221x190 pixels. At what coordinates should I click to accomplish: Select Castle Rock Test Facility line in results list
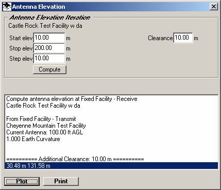click(x=43, y=106)
